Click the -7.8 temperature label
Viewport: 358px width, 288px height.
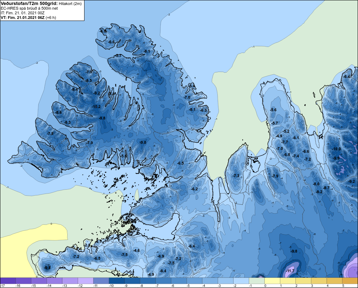pyautogui.click(x=50, y=133)
